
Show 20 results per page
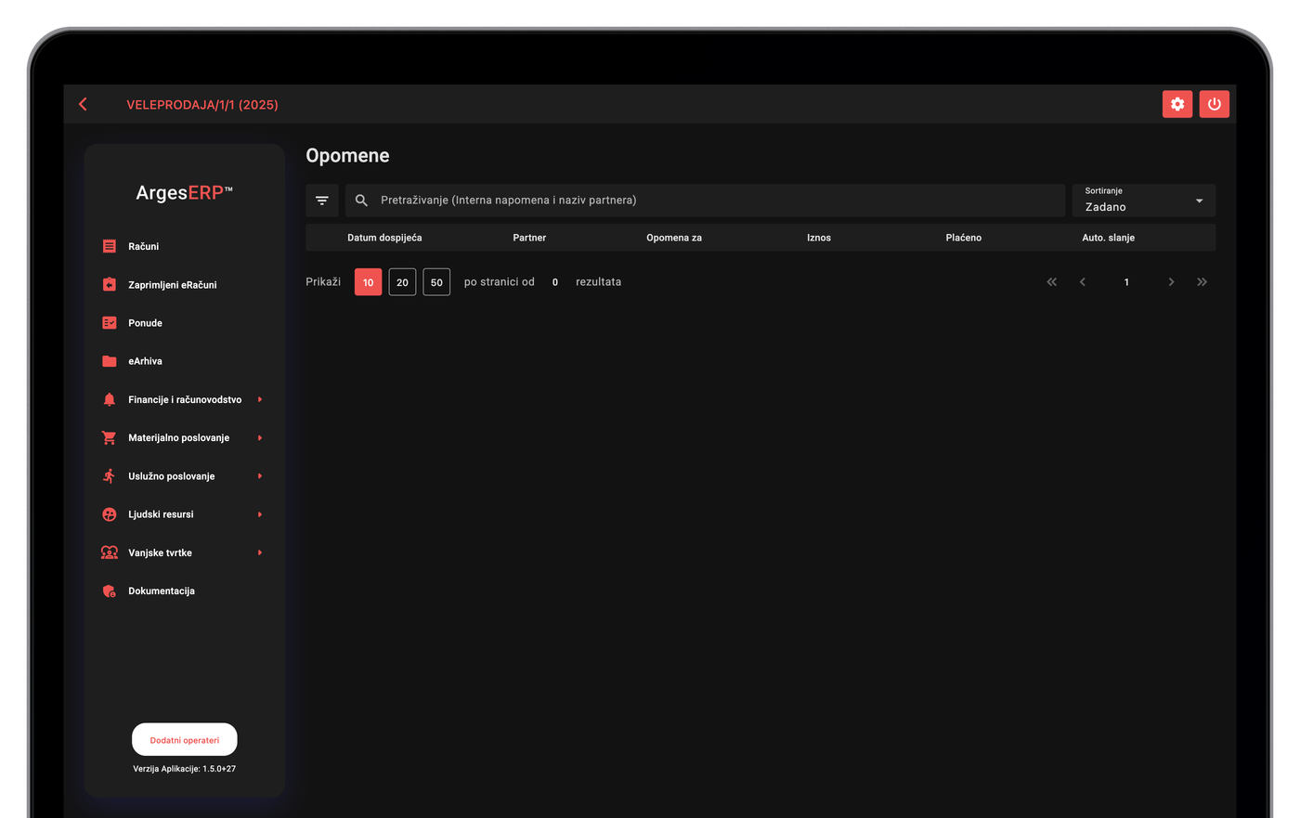coord(402,282)
